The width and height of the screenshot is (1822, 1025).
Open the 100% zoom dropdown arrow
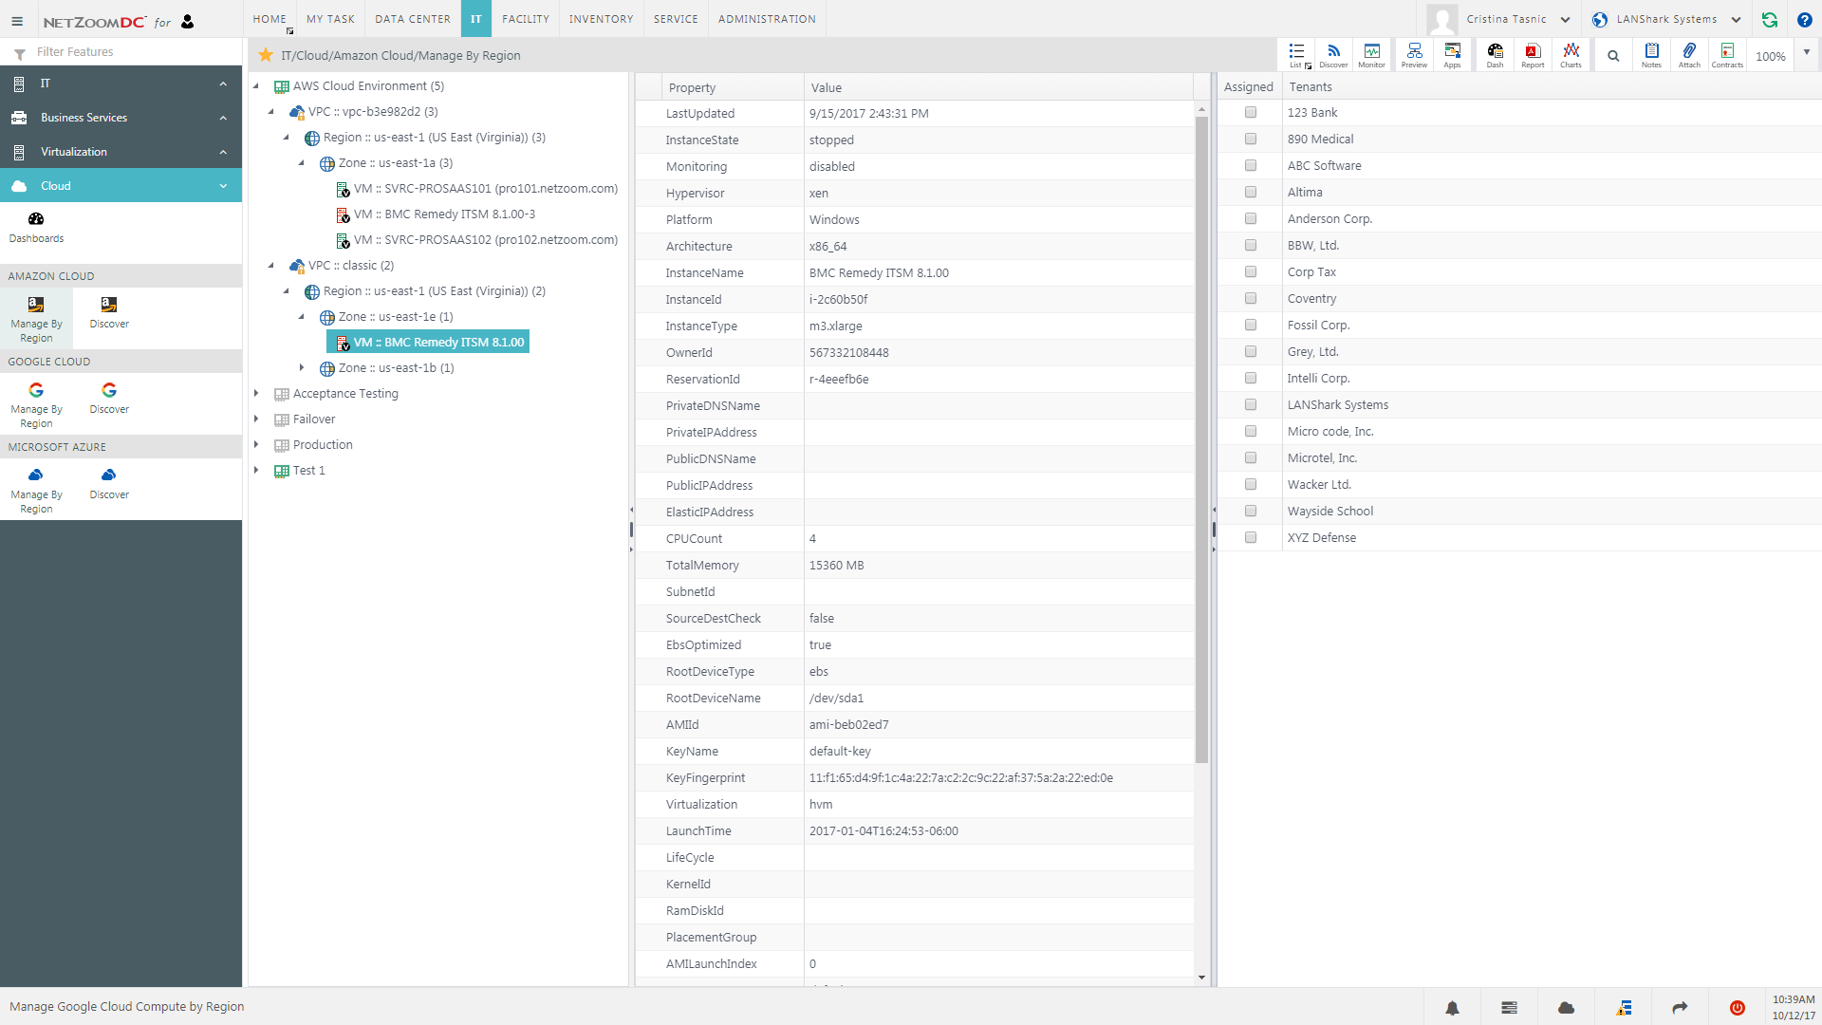(x=1807, y=53)
